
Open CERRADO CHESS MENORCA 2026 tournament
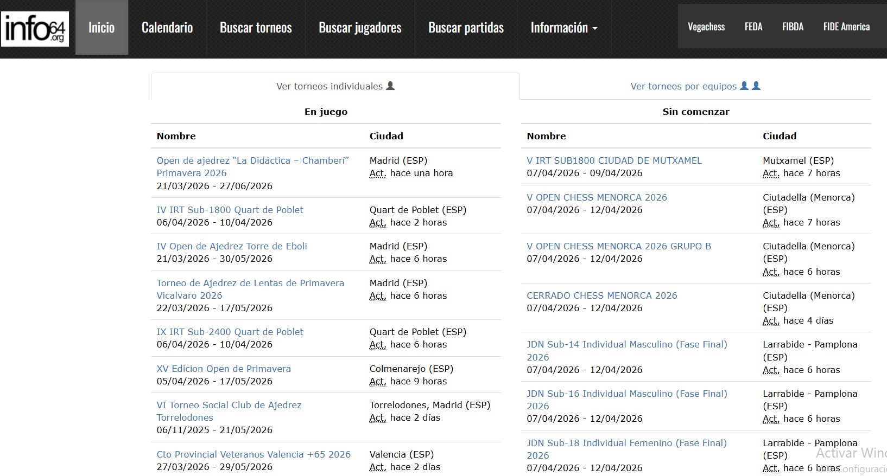(601, 295)
